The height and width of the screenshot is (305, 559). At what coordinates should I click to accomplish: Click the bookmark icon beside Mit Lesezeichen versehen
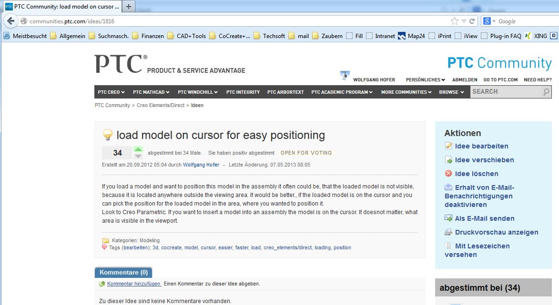(x=448, y=246)
